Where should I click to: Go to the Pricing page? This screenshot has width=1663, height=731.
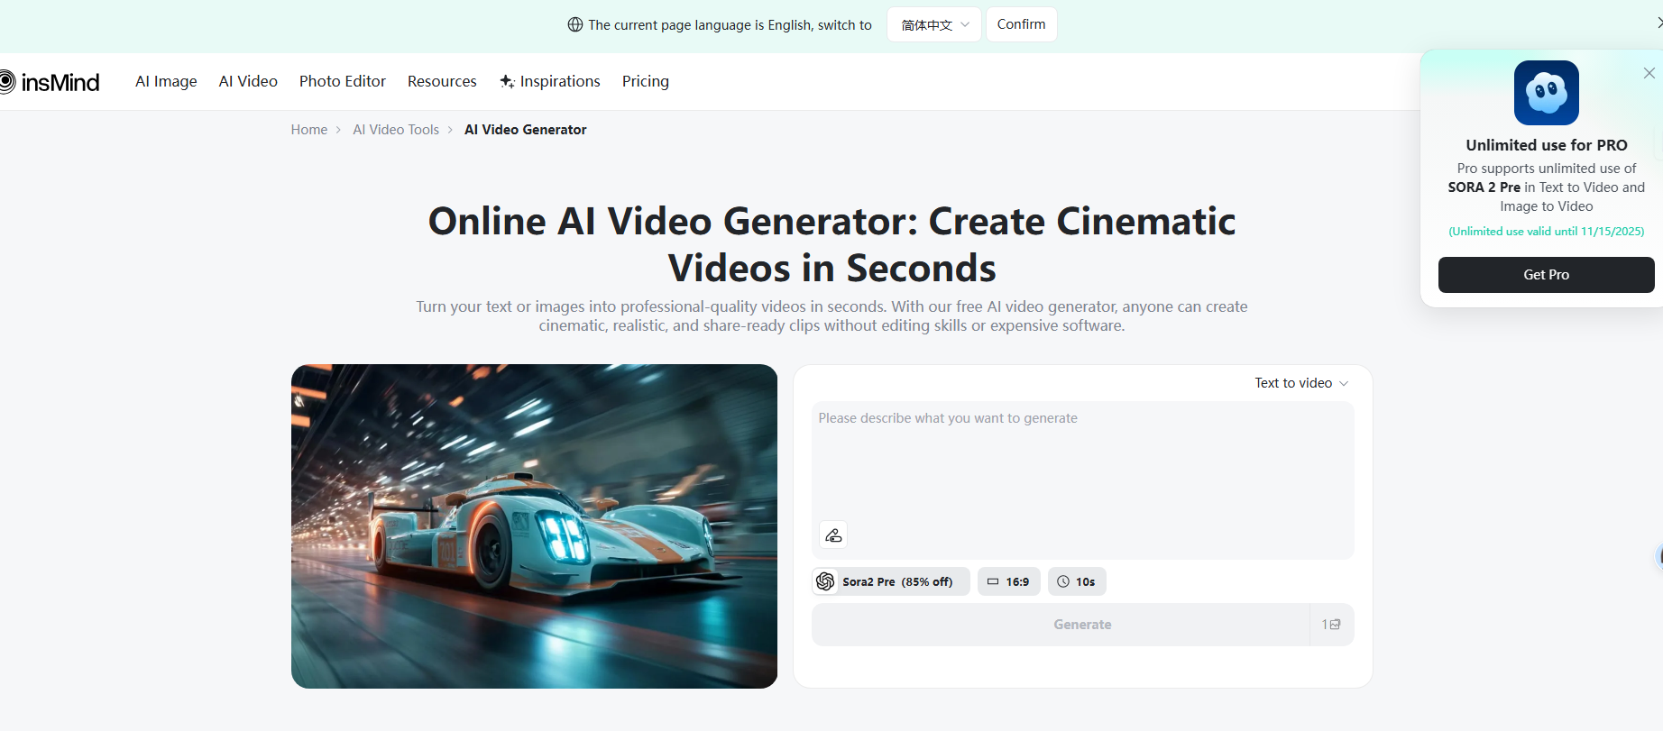pyautogui.click(x=645, y=81)
